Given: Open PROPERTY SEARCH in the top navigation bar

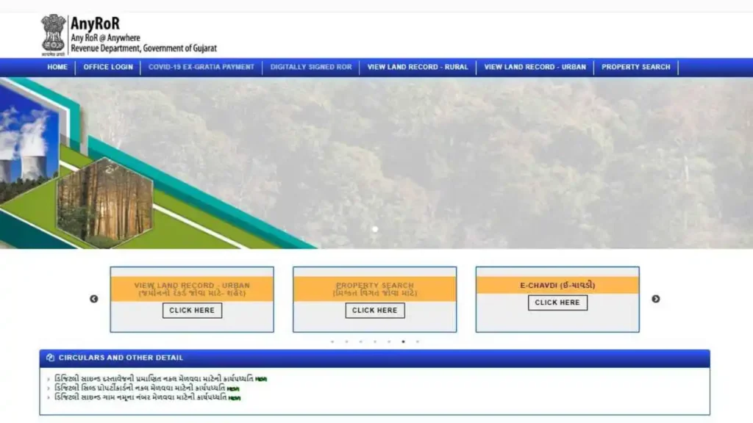Looking at the screenshot, I should (x=636, y=67).
